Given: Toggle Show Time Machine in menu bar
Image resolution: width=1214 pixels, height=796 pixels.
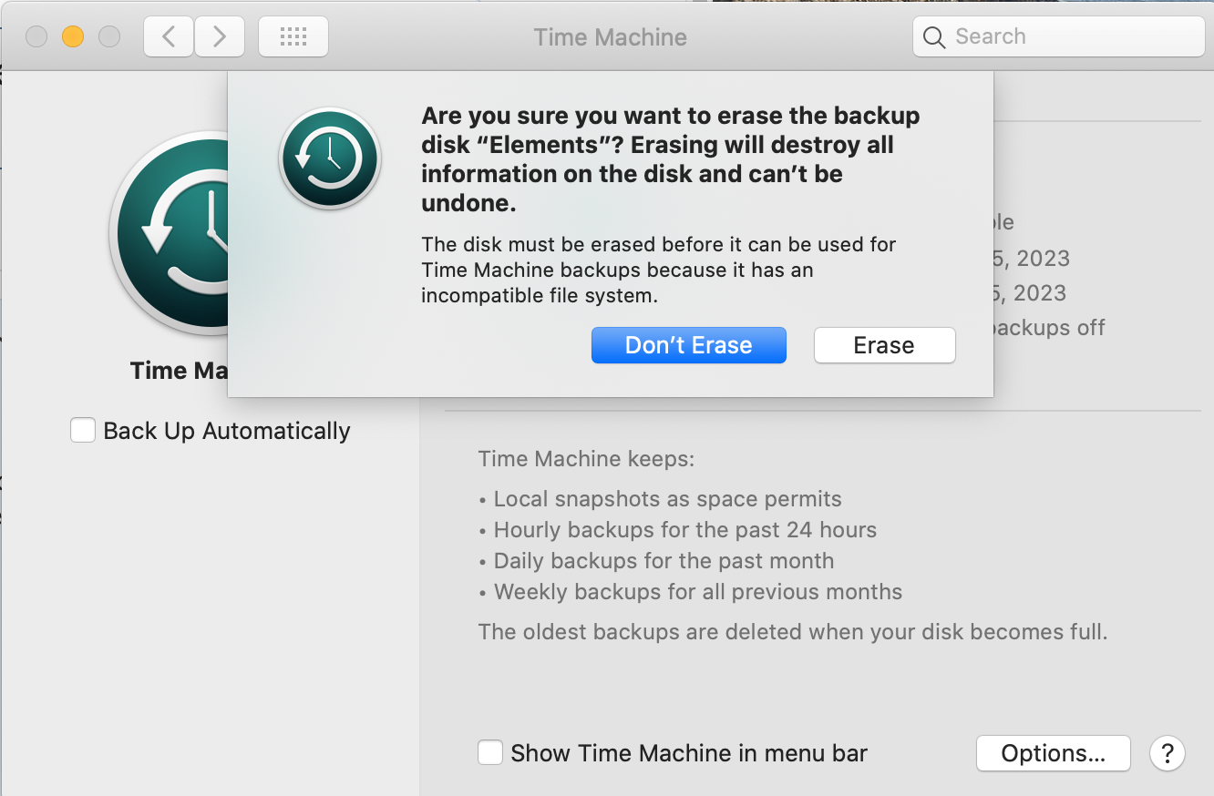Looking at the screenshot, I should coord(490,753).
